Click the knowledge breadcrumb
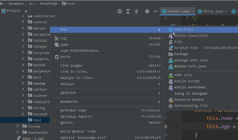The image size is (238, 140). 49,3
